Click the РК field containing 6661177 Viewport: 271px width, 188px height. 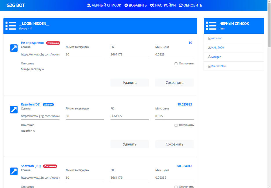(x=130, y=116)
